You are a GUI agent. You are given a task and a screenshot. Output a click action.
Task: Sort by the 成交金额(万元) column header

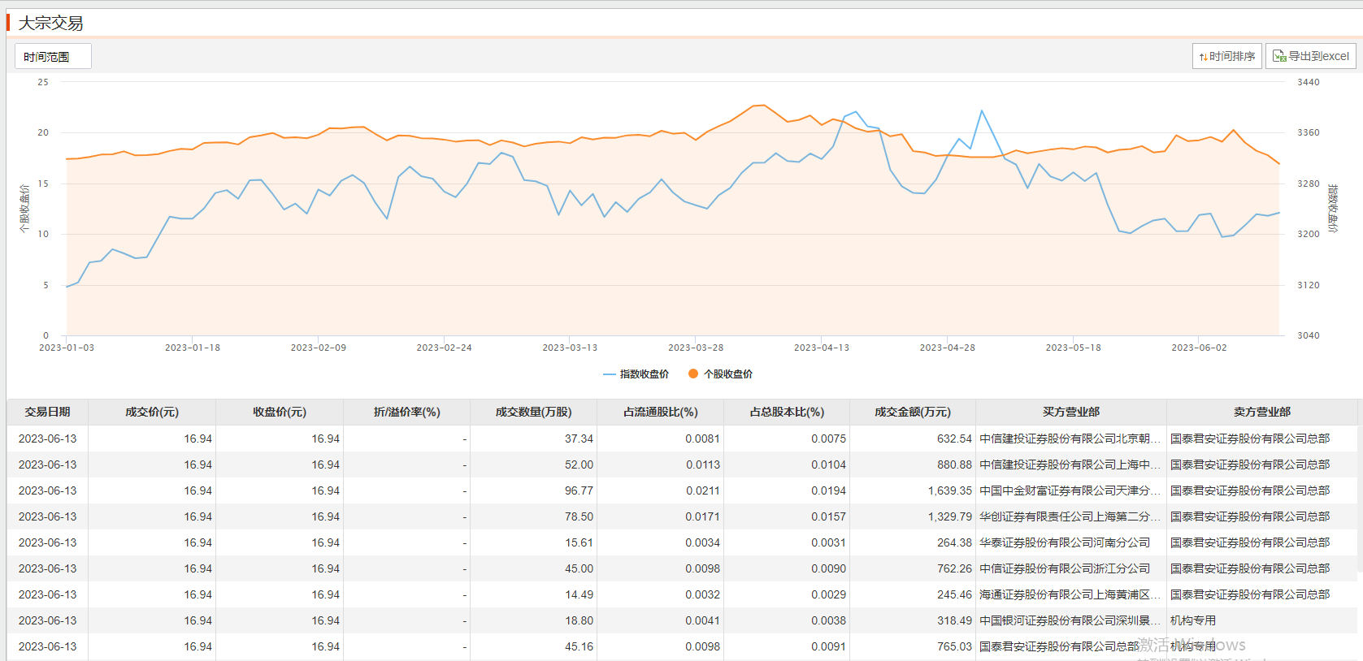(912, 413)
